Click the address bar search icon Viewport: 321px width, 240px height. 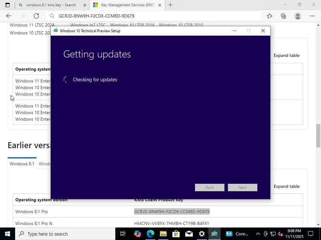(52, 16)
